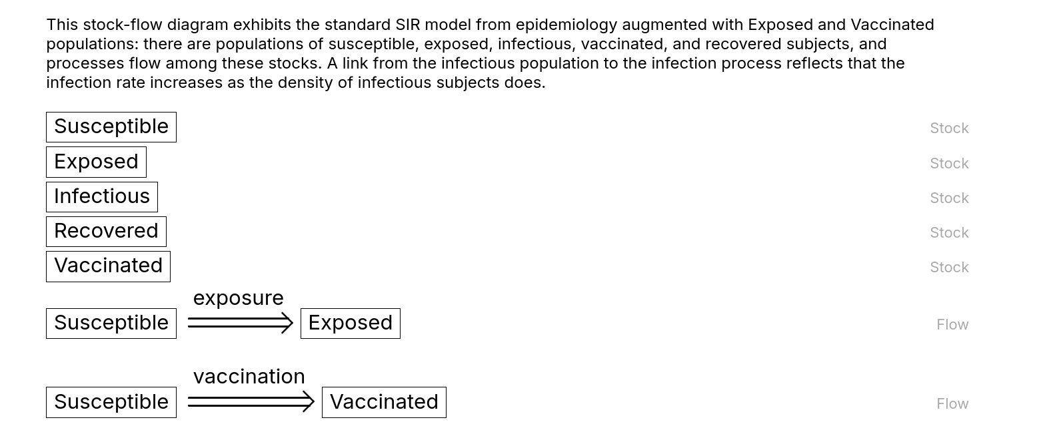1053x446 pixels.
Task: Select Exposed target of exposure flow
Action: 351,324
